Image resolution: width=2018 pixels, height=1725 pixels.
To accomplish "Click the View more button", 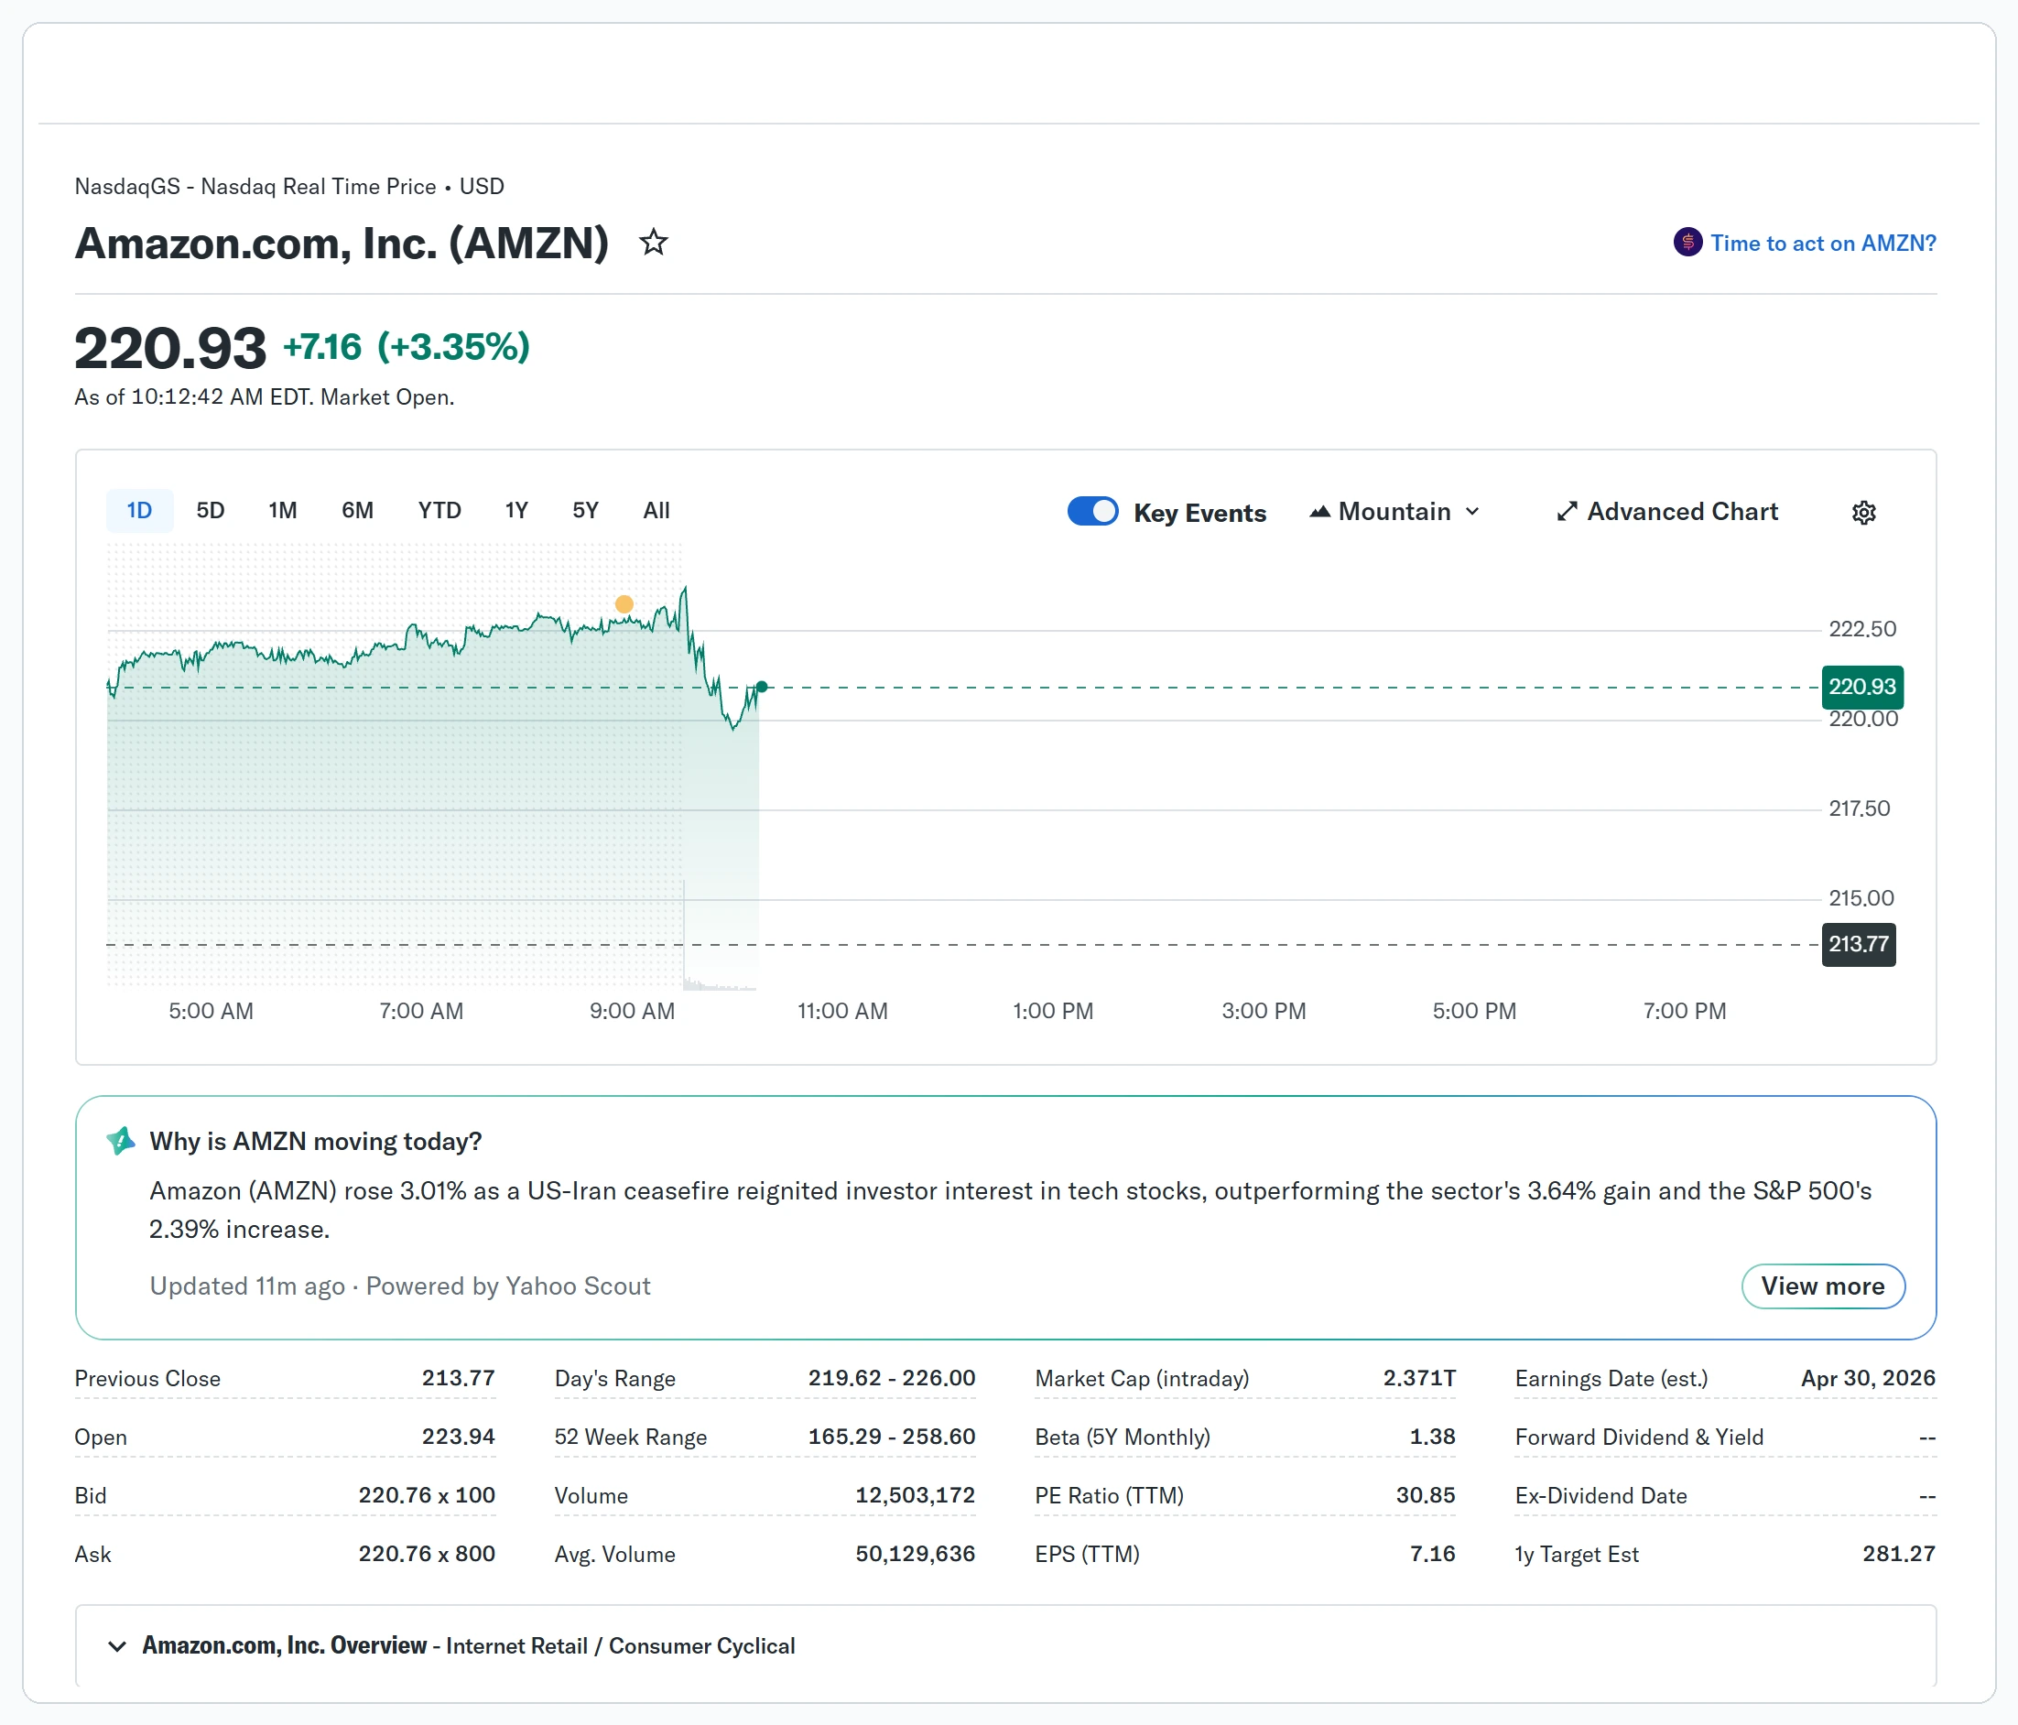I will (1823, 1286).
